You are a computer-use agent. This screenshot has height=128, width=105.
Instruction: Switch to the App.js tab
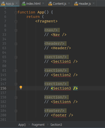click(x=10, y=4)
